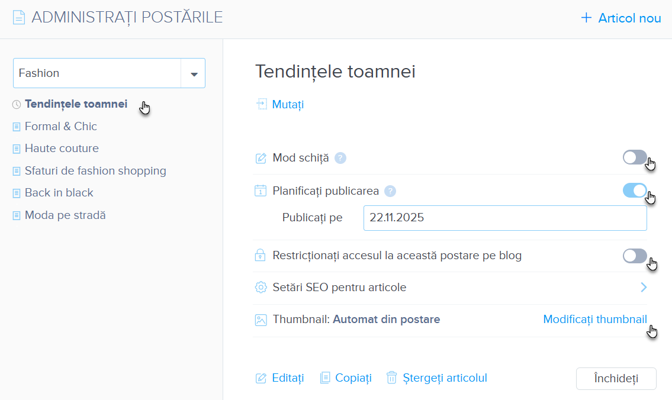Enable the Mod schiță toggle
The image size is (672, 400).
pyautogui.click(x=634, y=157)
